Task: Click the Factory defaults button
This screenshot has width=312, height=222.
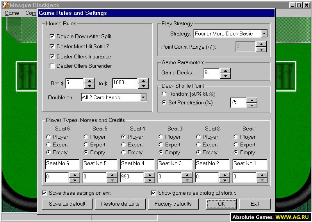Action: point(173,204)
